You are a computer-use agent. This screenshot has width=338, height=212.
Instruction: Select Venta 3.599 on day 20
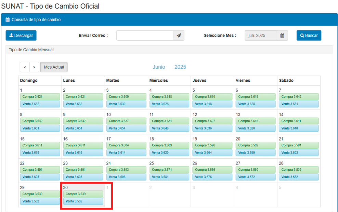[256, 153]
